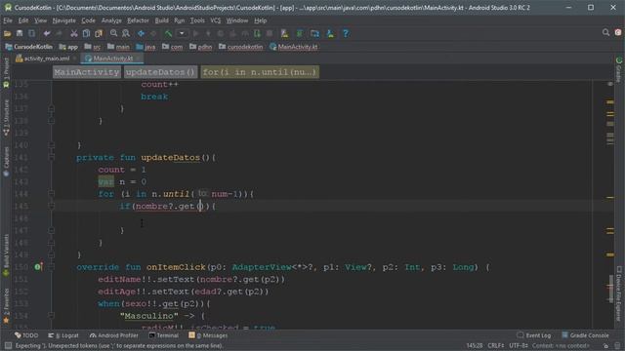Close the activity_main.xml tab

tap(74, 58)
